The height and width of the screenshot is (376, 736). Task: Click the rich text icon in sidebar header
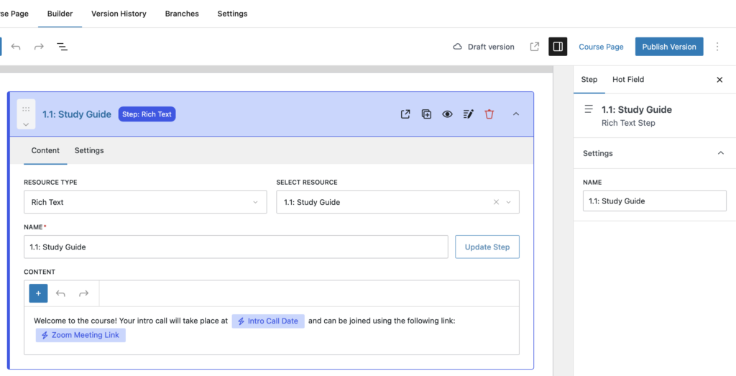coord(589,109)
